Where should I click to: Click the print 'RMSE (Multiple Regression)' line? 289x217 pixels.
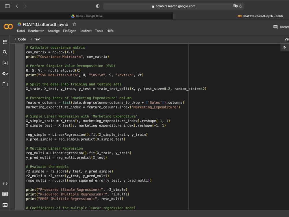[75, 199]
